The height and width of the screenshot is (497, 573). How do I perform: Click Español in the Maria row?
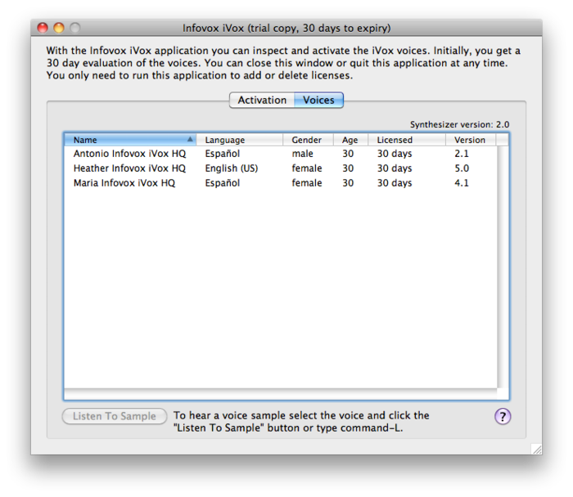222,183
